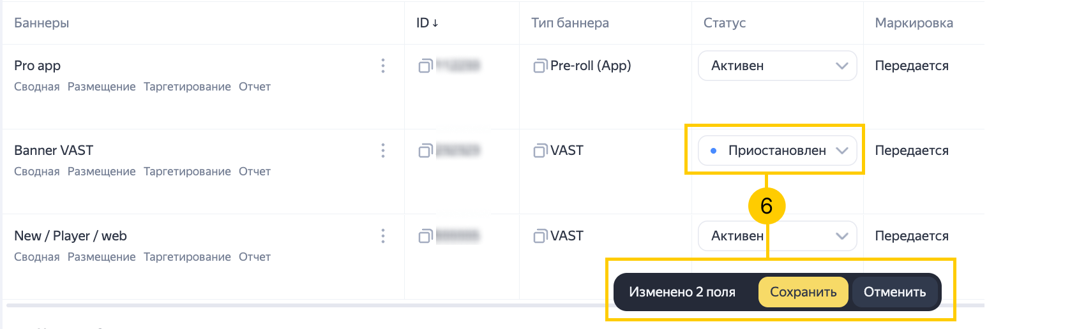Copy the ID of Banner VAST
Viewport: 1086px width, 329px height.
coord(425,150)
